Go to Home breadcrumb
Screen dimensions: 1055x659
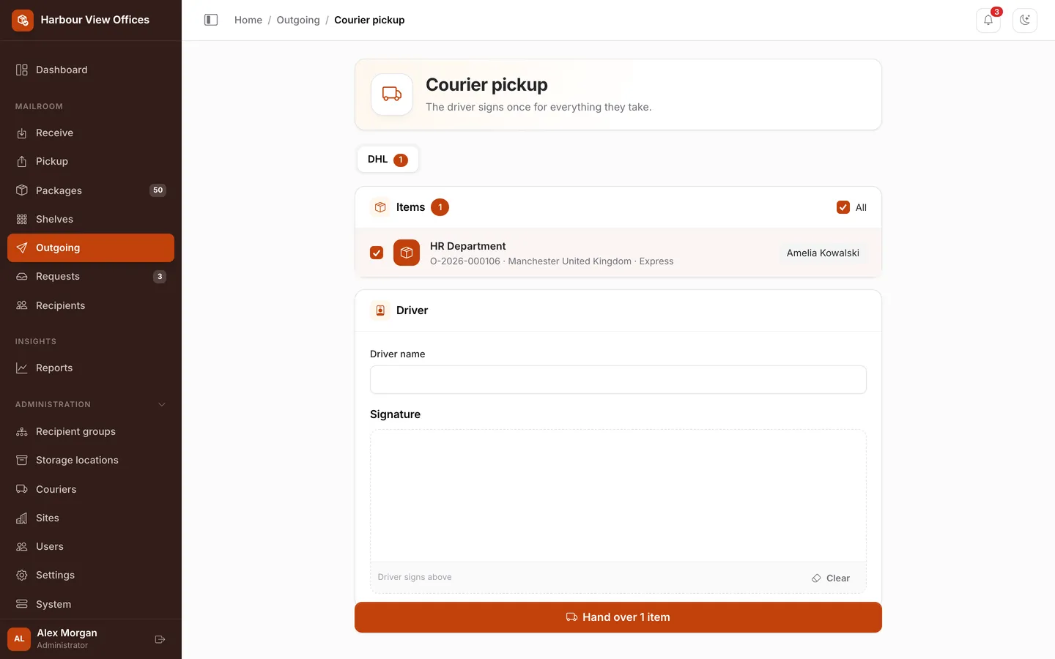pos(248,20)
